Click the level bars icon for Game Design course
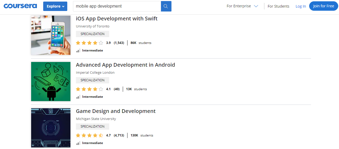This screenshot has width=339, height=149. point(78,143)
